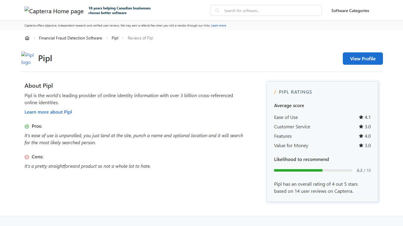Click the star icon beside Customer Service rating

point(361,127)
